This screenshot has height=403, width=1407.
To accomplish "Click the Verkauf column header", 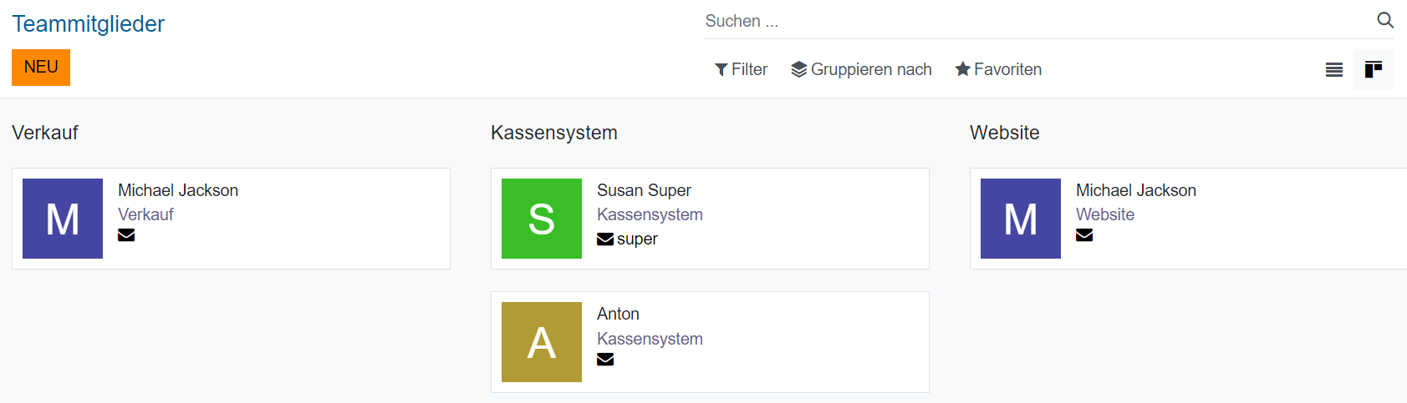I will point(45,133).
